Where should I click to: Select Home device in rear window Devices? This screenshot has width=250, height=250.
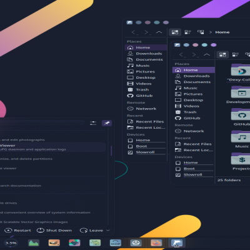146,141
